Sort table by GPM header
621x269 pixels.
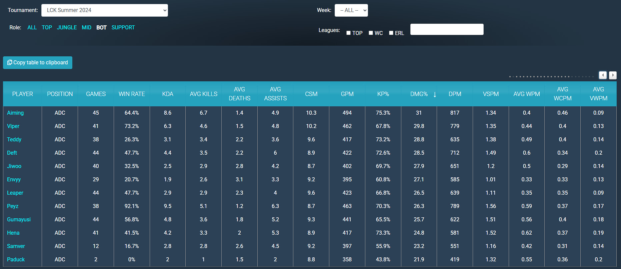[347, 94]
